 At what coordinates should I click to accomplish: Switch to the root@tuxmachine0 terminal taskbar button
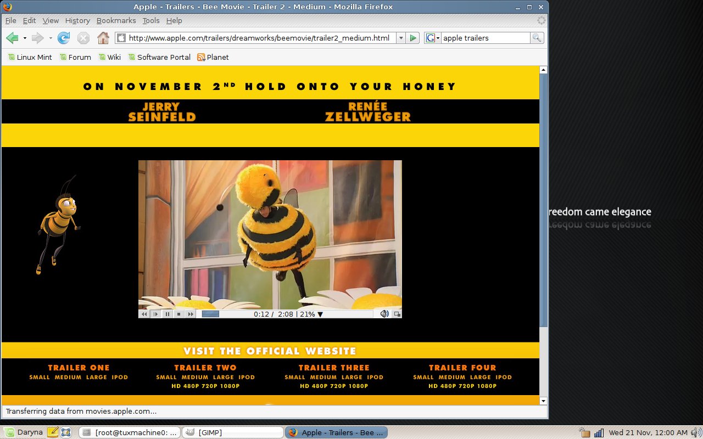click(x=130, y=432)
